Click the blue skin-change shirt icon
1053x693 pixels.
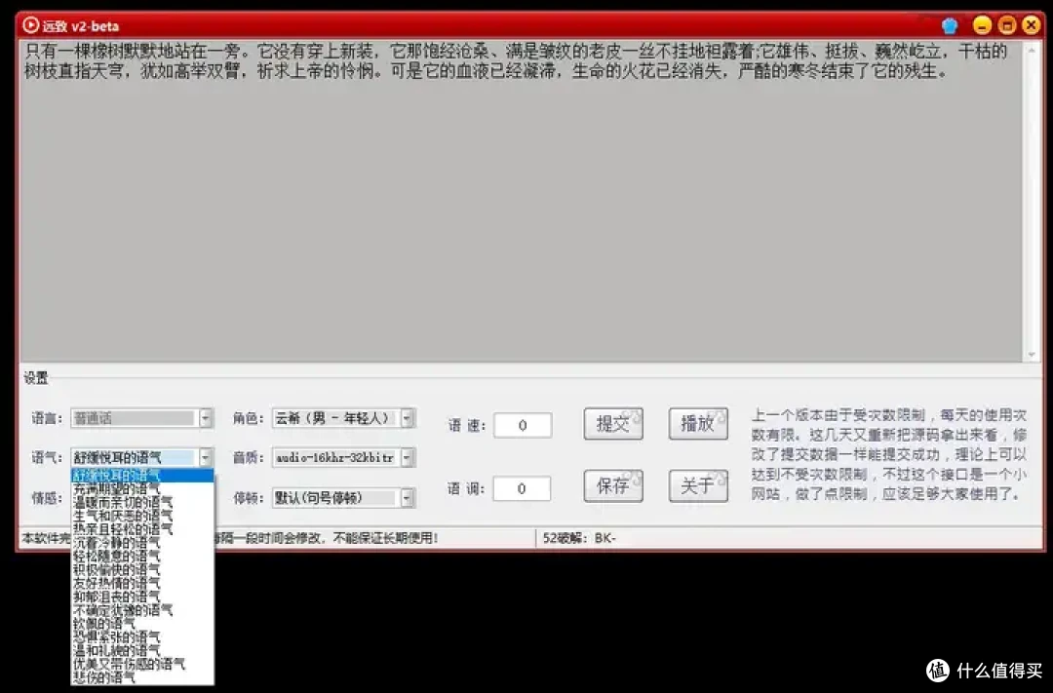(949, 26)
